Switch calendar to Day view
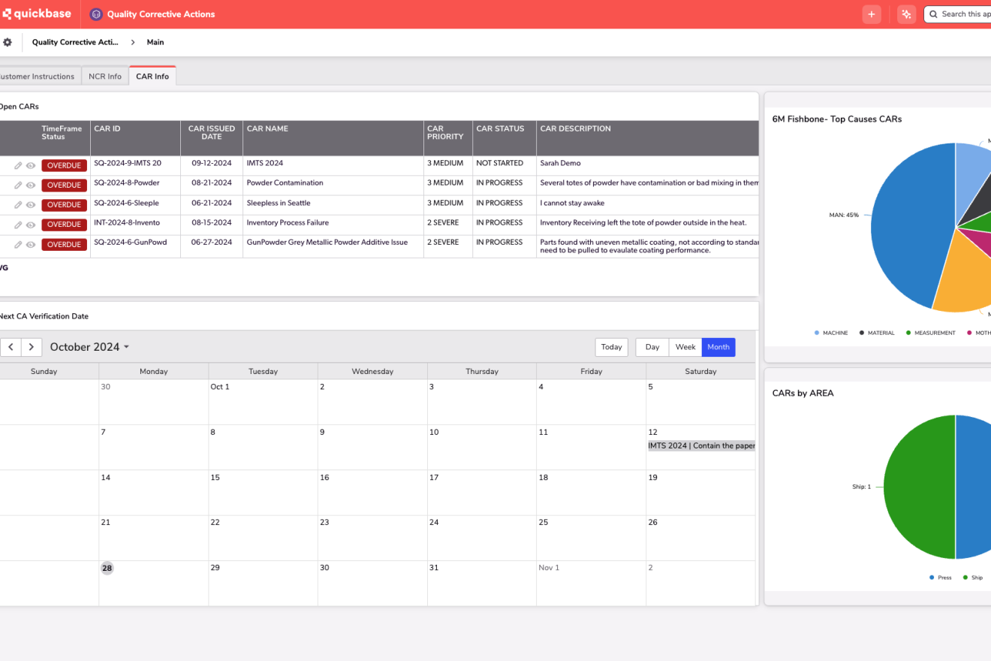Viewport: 991px width, 661px height. tap(652, 347)
